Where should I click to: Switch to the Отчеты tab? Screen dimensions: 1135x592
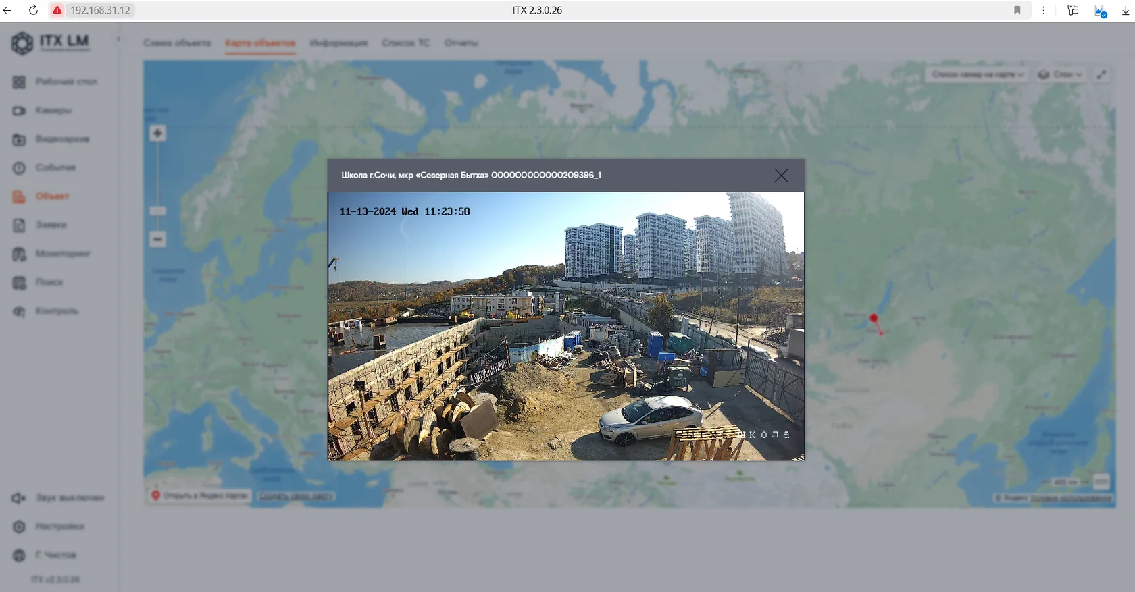pyautogui.click(x=461, y=43)
